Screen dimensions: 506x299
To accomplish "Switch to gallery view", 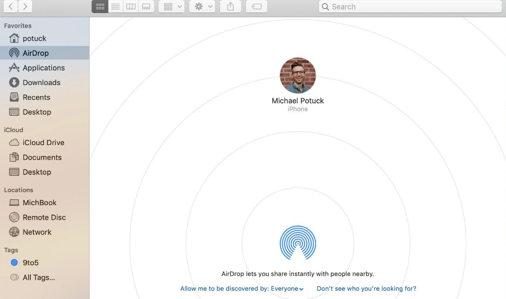I will (146, 6).
